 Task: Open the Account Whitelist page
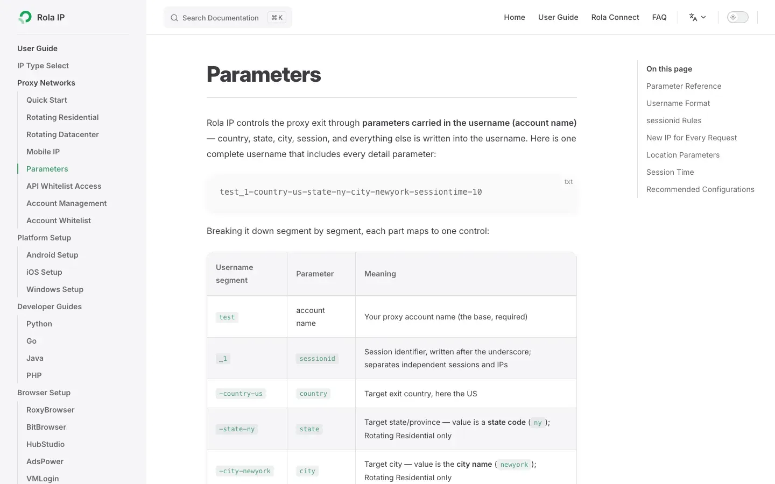click(x=59, y=220)
